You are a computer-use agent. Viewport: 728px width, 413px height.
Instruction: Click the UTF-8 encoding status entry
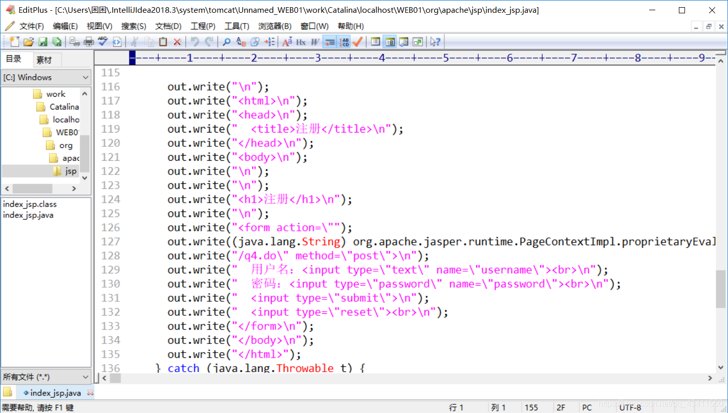tap(630, 407)
